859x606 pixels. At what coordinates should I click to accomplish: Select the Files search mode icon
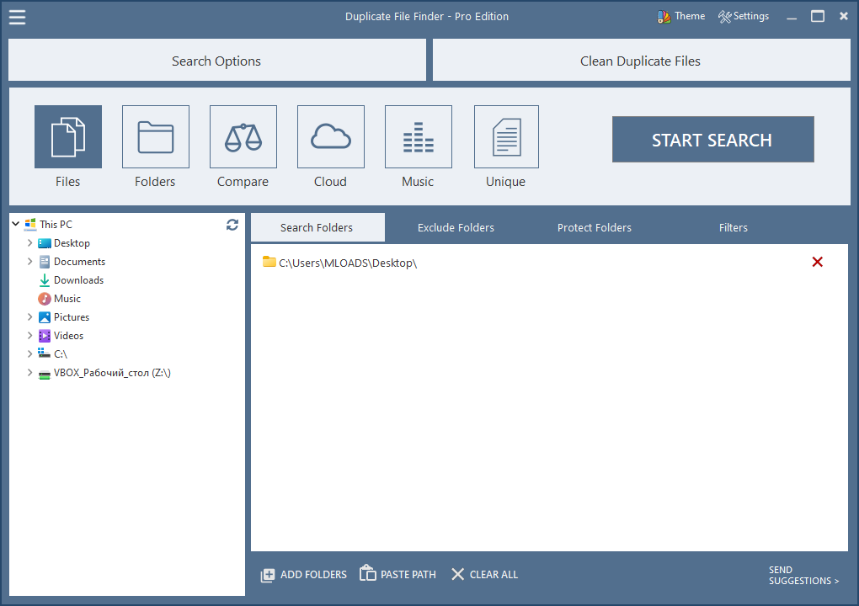pyautogui.click(x=68, y=137)
